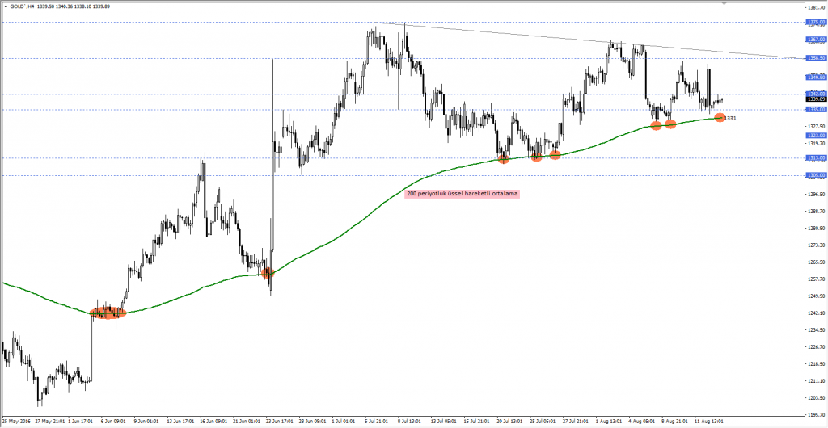Click the 1265.50 price scale value
This screenshot has width=828, height=428.
point(817,262)
